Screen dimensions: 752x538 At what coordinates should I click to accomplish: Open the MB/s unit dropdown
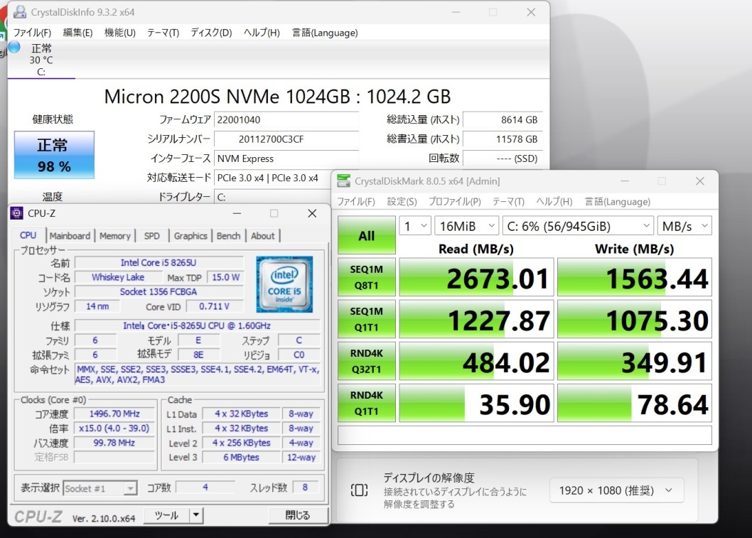[x=684, y=226]
